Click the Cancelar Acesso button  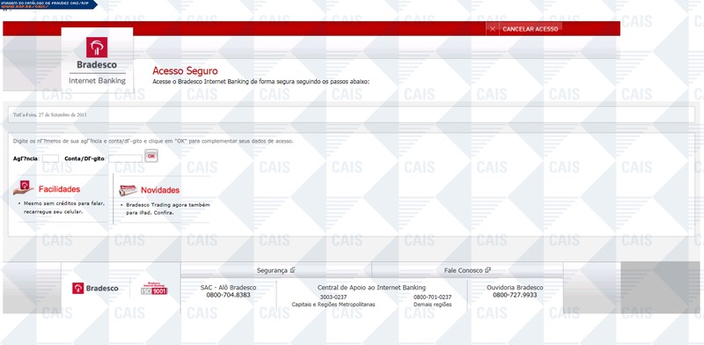point(531,29)
